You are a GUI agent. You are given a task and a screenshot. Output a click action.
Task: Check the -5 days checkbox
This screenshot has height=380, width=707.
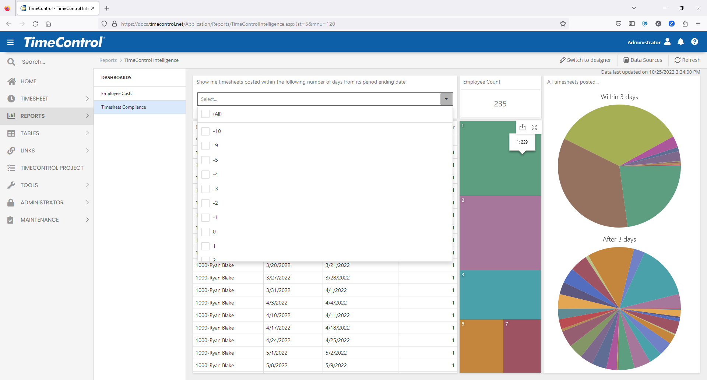[x=205, y=160]
